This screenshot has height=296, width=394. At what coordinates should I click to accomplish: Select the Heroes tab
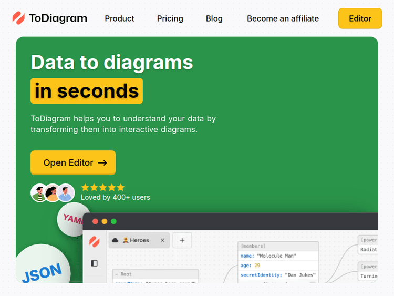[139, 240]
